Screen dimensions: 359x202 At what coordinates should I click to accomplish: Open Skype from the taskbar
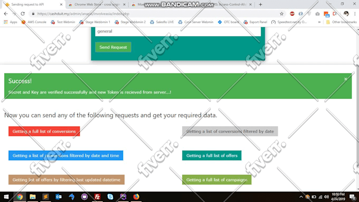pos(110,197)
